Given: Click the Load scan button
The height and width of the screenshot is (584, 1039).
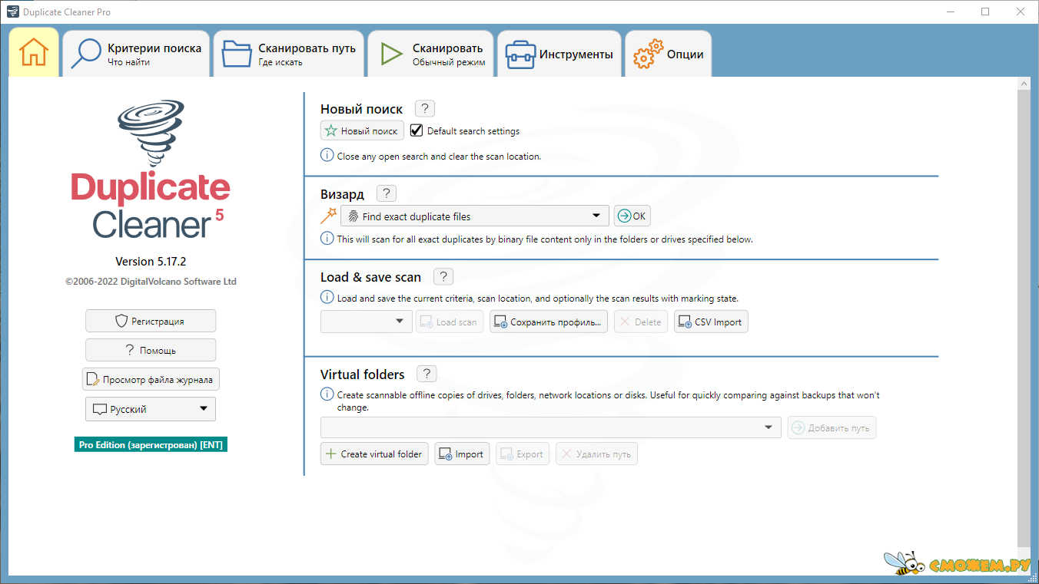Looking at the screenshot, I should point(450,322).
